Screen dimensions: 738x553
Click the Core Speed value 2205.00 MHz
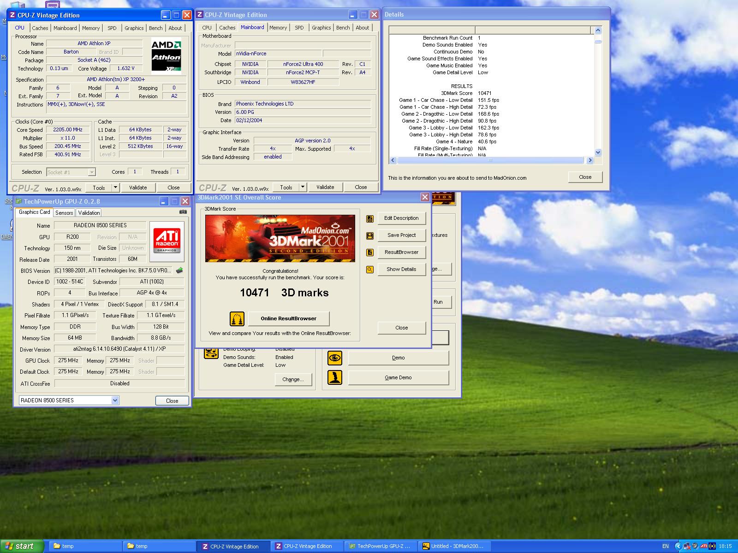[68, 130]
